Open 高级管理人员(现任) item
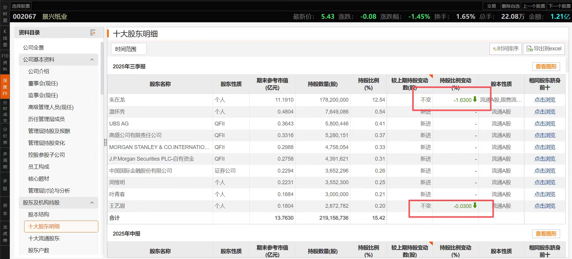Viewport: 572px width, 259px height. coord(51,107)
